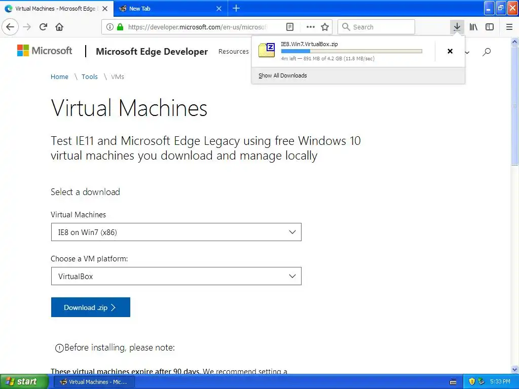Click the IE8.Win7.VirtualBox.zip file icon
This screenshot has width=519, height=389.
tap(267, 51)
